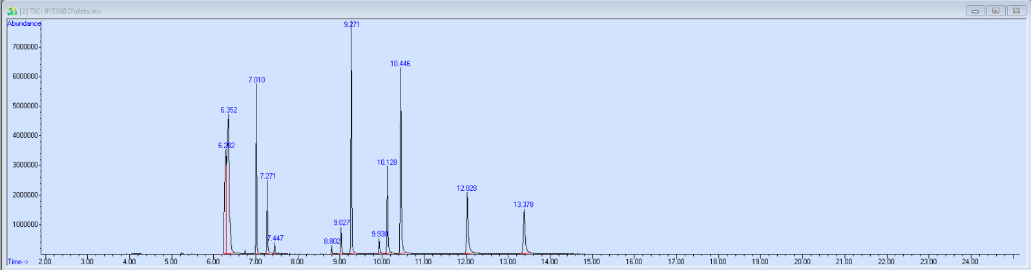
Task: Click the small peak labeled 8.802
Action: pyautogui.click(x=332, y=242)
